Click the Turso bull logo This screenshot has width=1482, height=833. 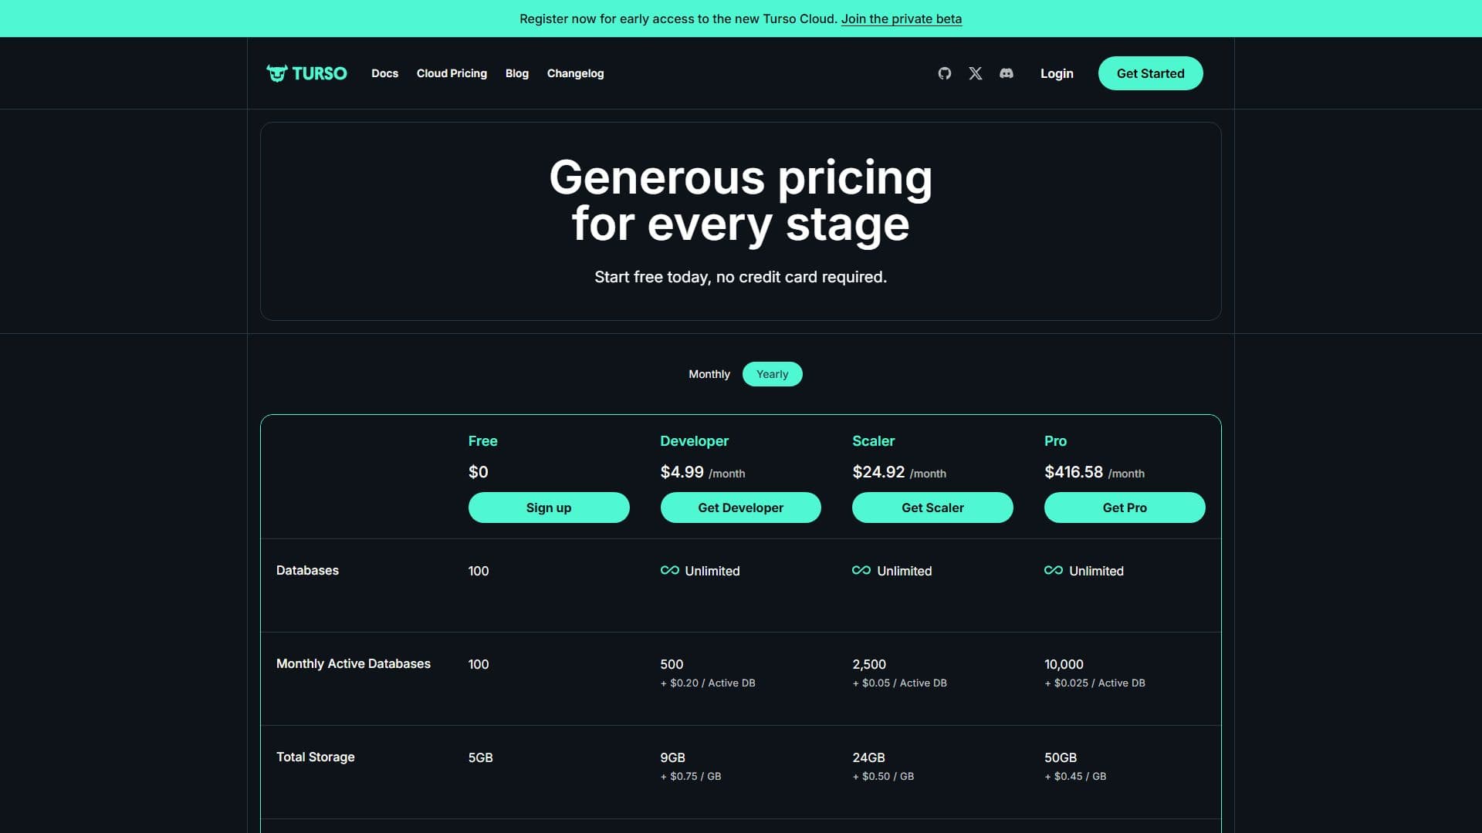point(306,73)
